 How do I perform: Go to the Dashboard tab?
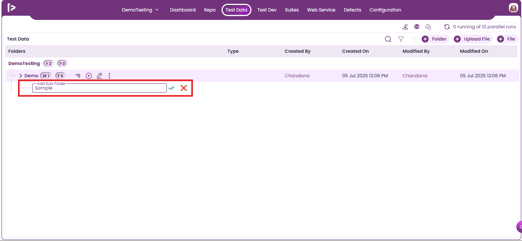coord(183,10)
